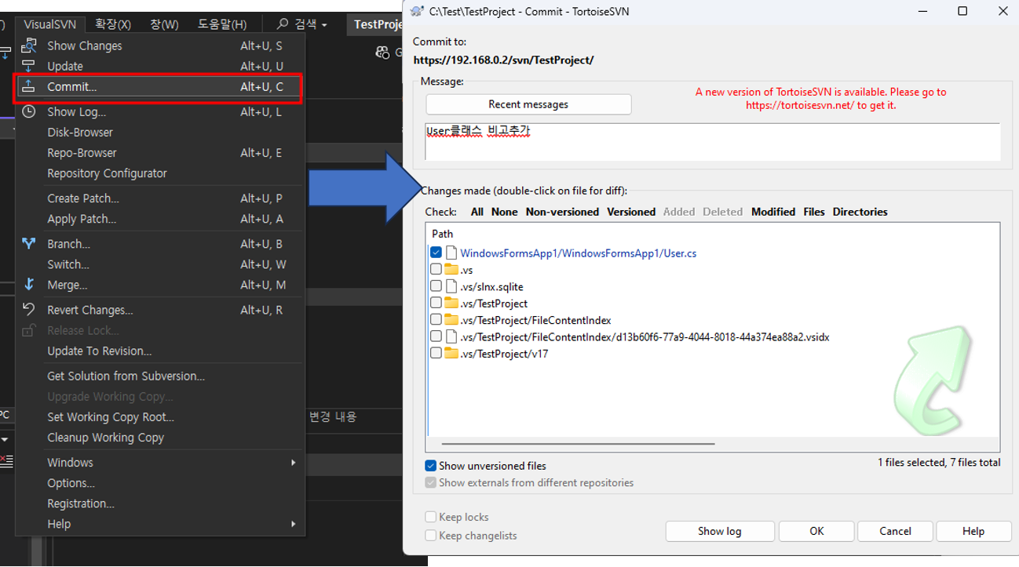Select Disk-Browser menu entry
The height and width of the screenshot is (567, 1019).
(x=159, y=133)
